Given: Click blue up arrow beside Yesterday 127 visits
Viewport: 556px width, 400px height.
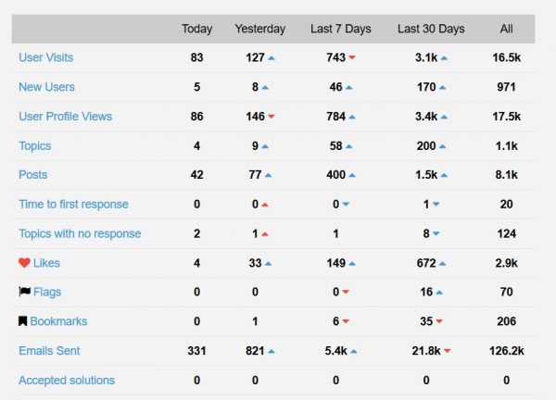Looking at the screenshot, I should (x=272, y=57).
